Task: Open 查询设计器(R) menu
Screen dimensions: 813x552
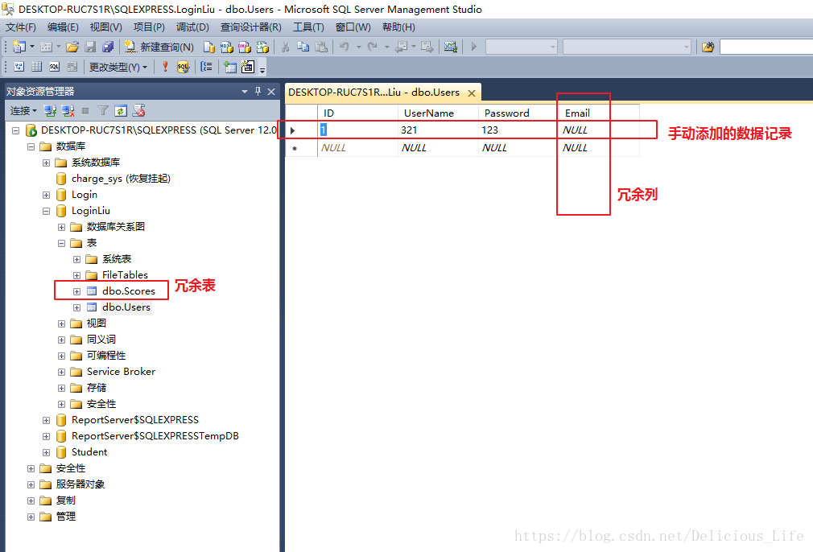Action: [251, 27]
